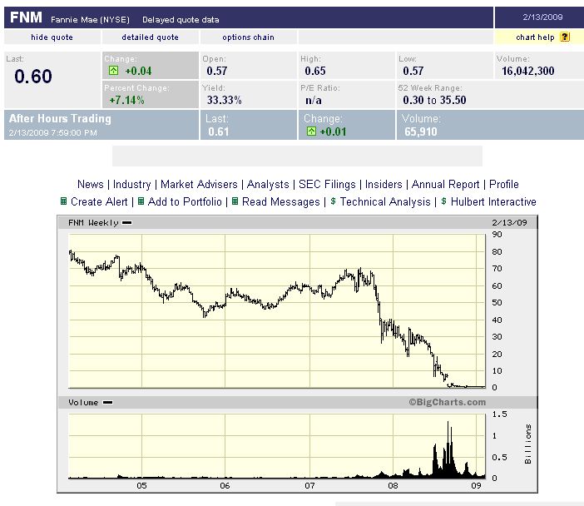Click the FNM Weekly legend line marker

pyautogui.click(x=126, y=223)
